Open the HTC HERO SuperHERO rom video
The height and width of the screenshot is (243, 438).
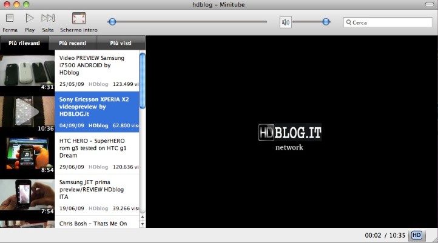coord(97,154)
